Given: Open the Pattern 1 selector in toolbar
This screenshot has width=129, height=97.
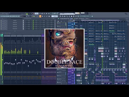Looking at the screenshot, I should pyautogui.click(x=55, y=16).
